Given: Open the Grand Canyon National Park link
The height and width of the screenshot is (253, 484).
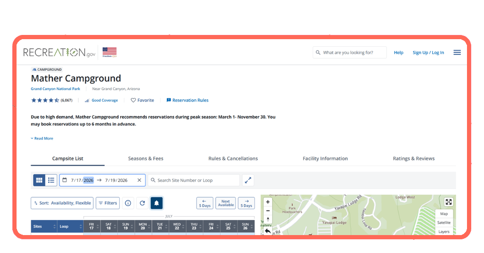Looking at the screenshot, I should point(55,89).
